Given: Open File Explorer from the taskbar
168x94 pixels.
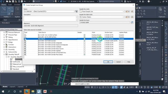Looking at the screenshot, I should (33, 91).
